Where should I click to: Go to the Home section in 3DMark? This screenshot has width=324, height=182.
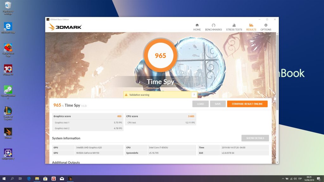(x=197, y=27)
